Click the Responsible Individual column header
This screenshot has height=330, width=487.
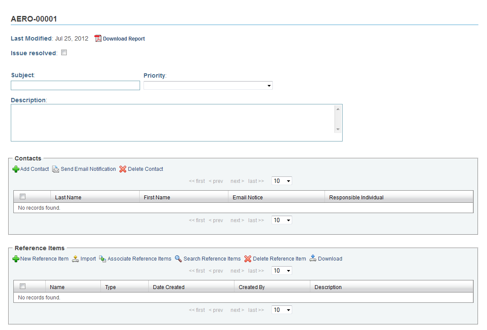click(399, 197)
